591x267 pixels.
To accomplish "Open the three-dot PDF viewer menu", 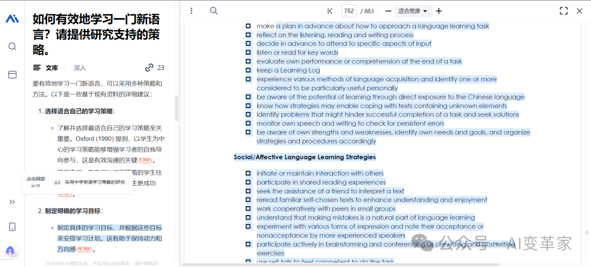I will (x=192, y=11).
